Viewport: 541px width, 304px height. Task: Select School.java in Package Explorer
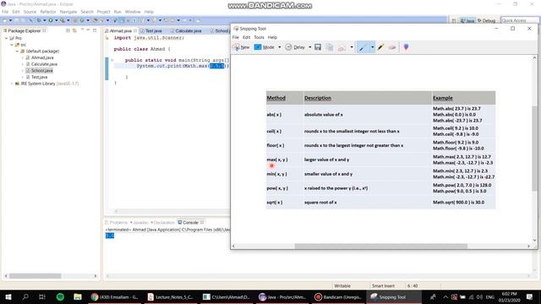[41, 70]
